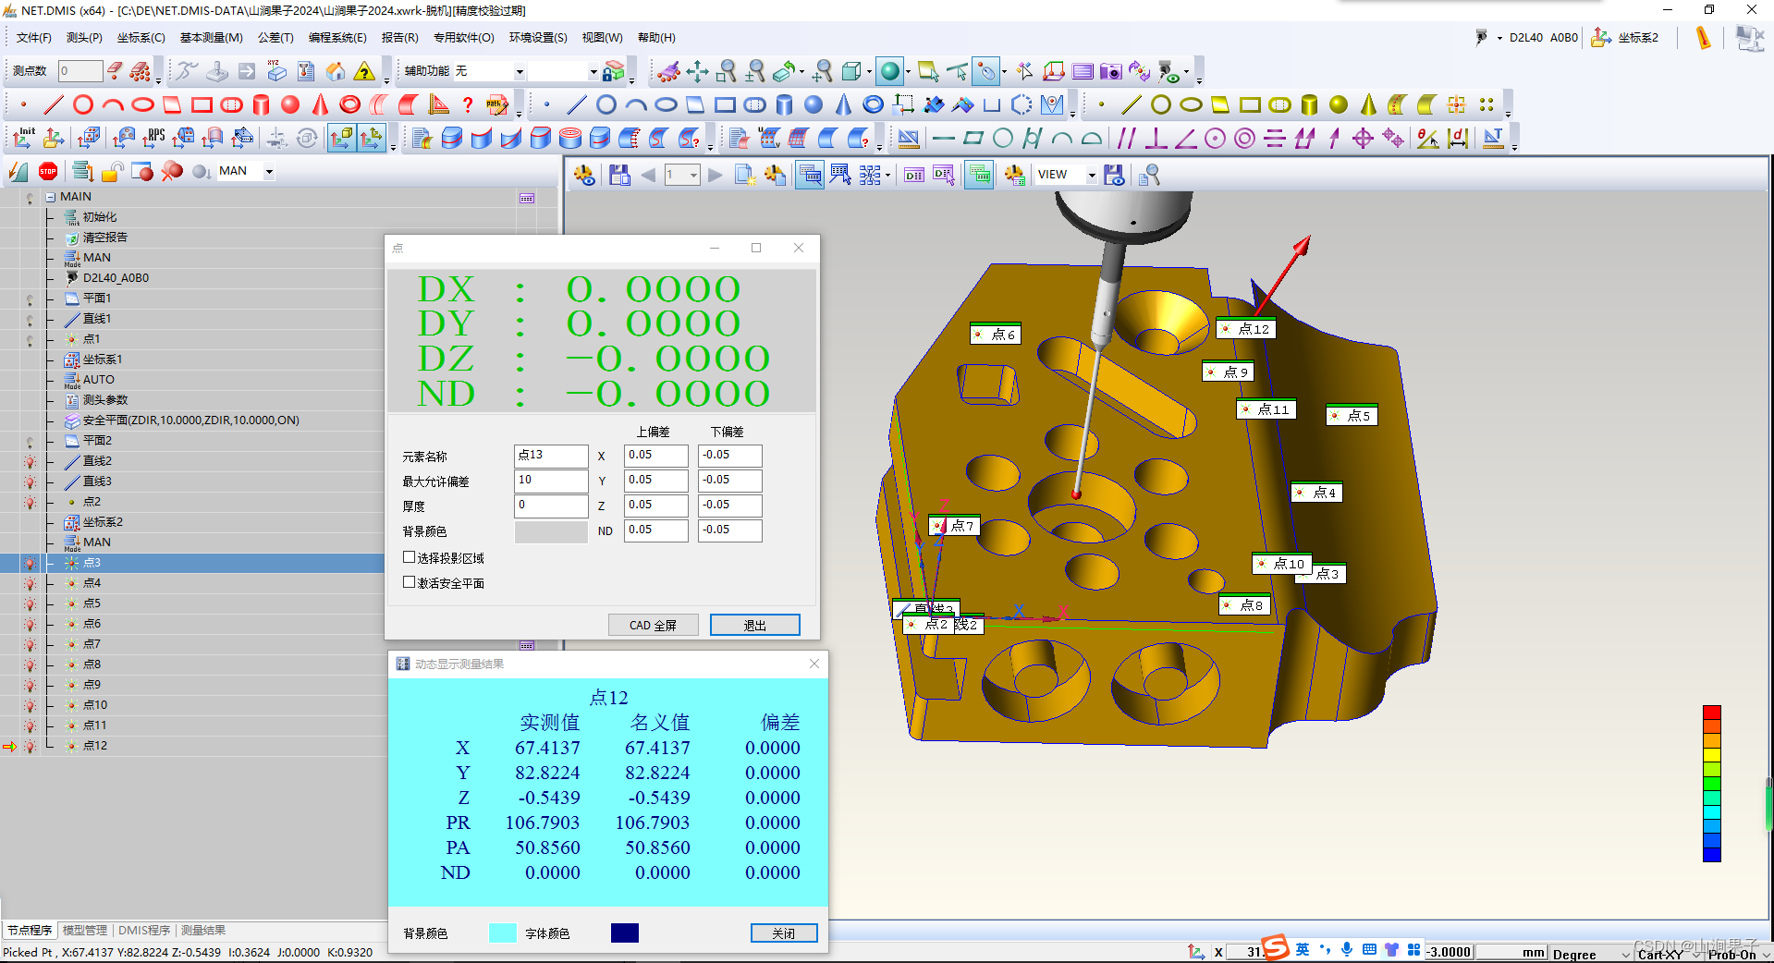This screenshot has height=963, width=1774.
Task: Collapse the MAIN tree node
Action: pos(51,197)
